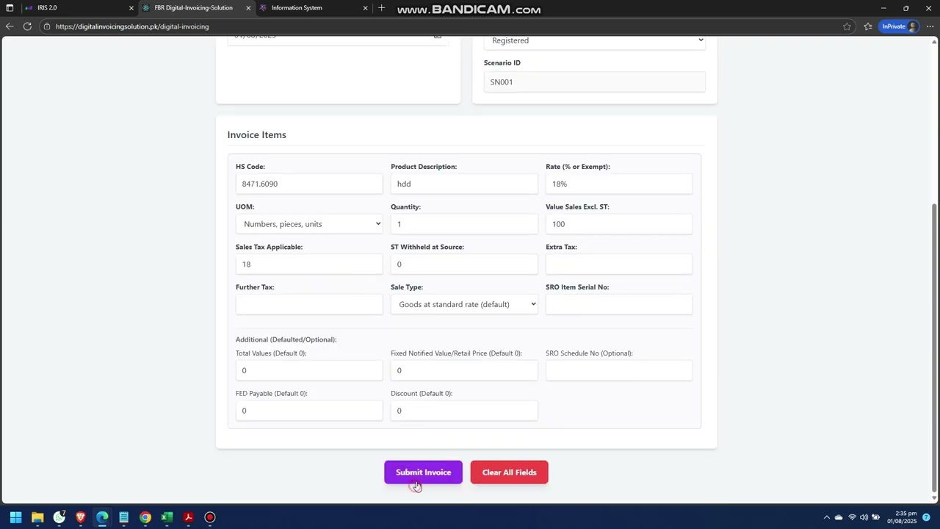Expand the UOM dropdown
Image resolution: width=940 pixels, height=529 pixels.
(x=309, y=224)
